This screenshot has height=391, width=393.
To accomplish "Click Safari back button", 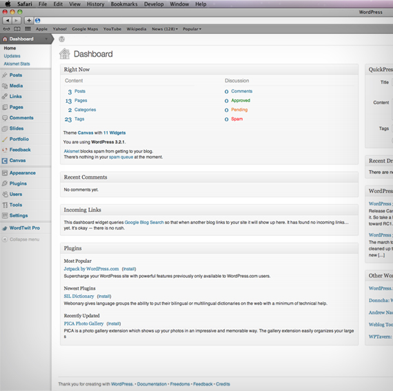I will pyautogui.click(x=8, y=21).
